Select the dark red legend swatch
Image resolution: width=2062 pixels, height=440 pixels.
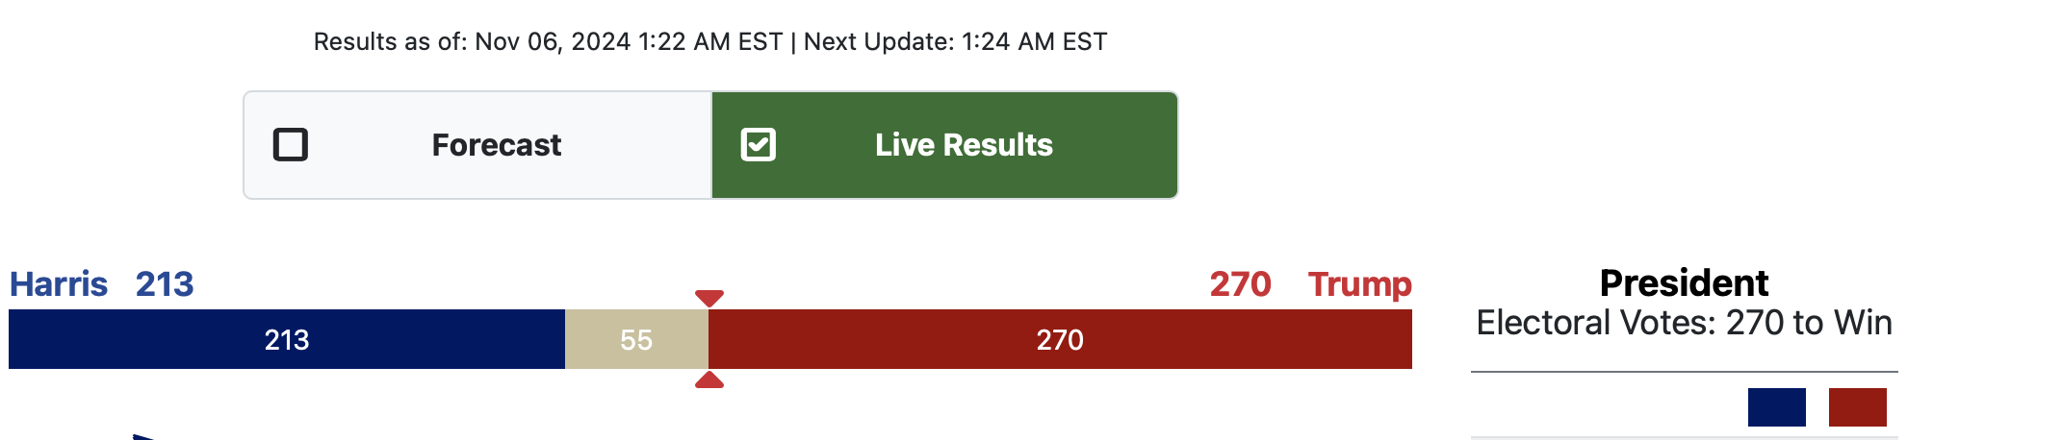pos(1857,407)
